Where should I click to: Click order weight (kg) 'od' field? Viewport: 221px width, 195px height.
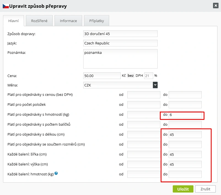point(144,115)
